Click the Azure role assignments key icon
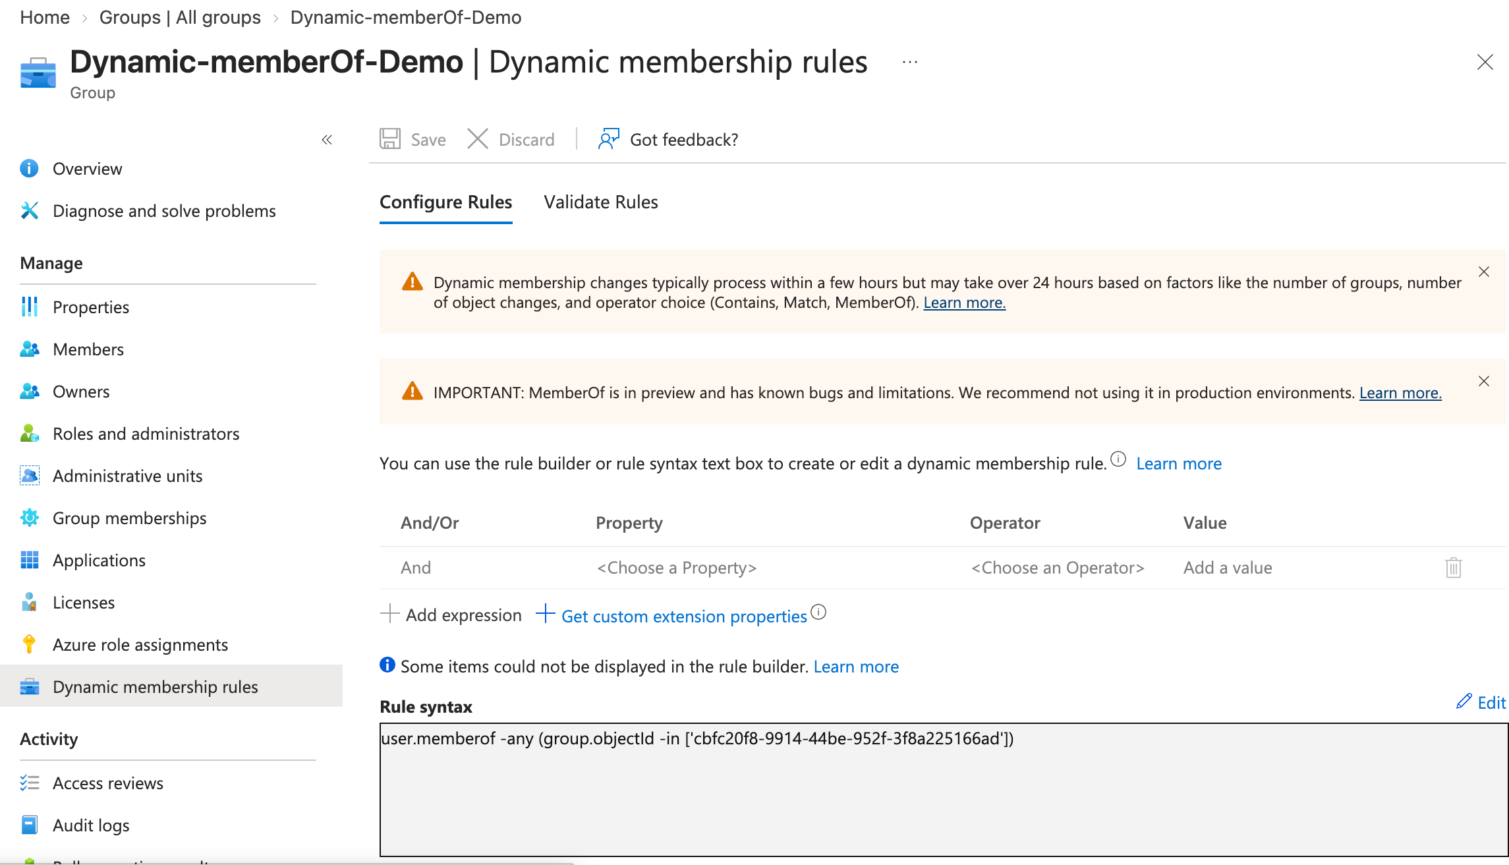 (x=29, y=645)
